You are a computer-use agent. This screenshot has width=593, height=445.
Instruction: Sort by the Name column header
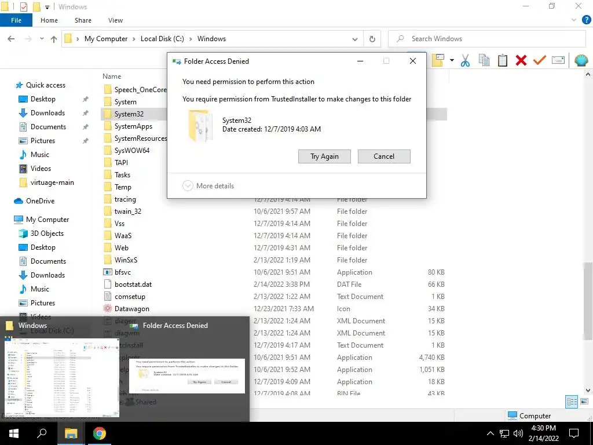click(112, 76)
